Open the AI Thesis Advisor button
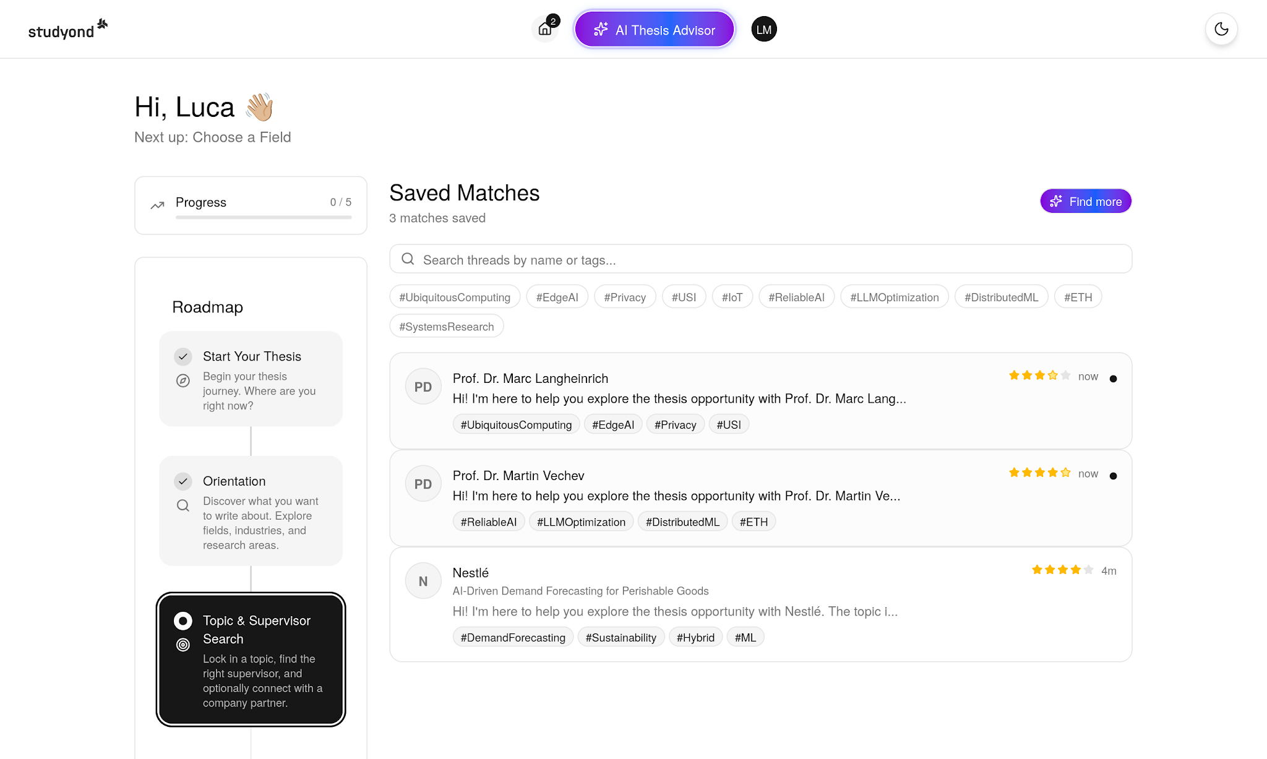The width and height of the screenshot is (1267, 759). coord(654,29)
